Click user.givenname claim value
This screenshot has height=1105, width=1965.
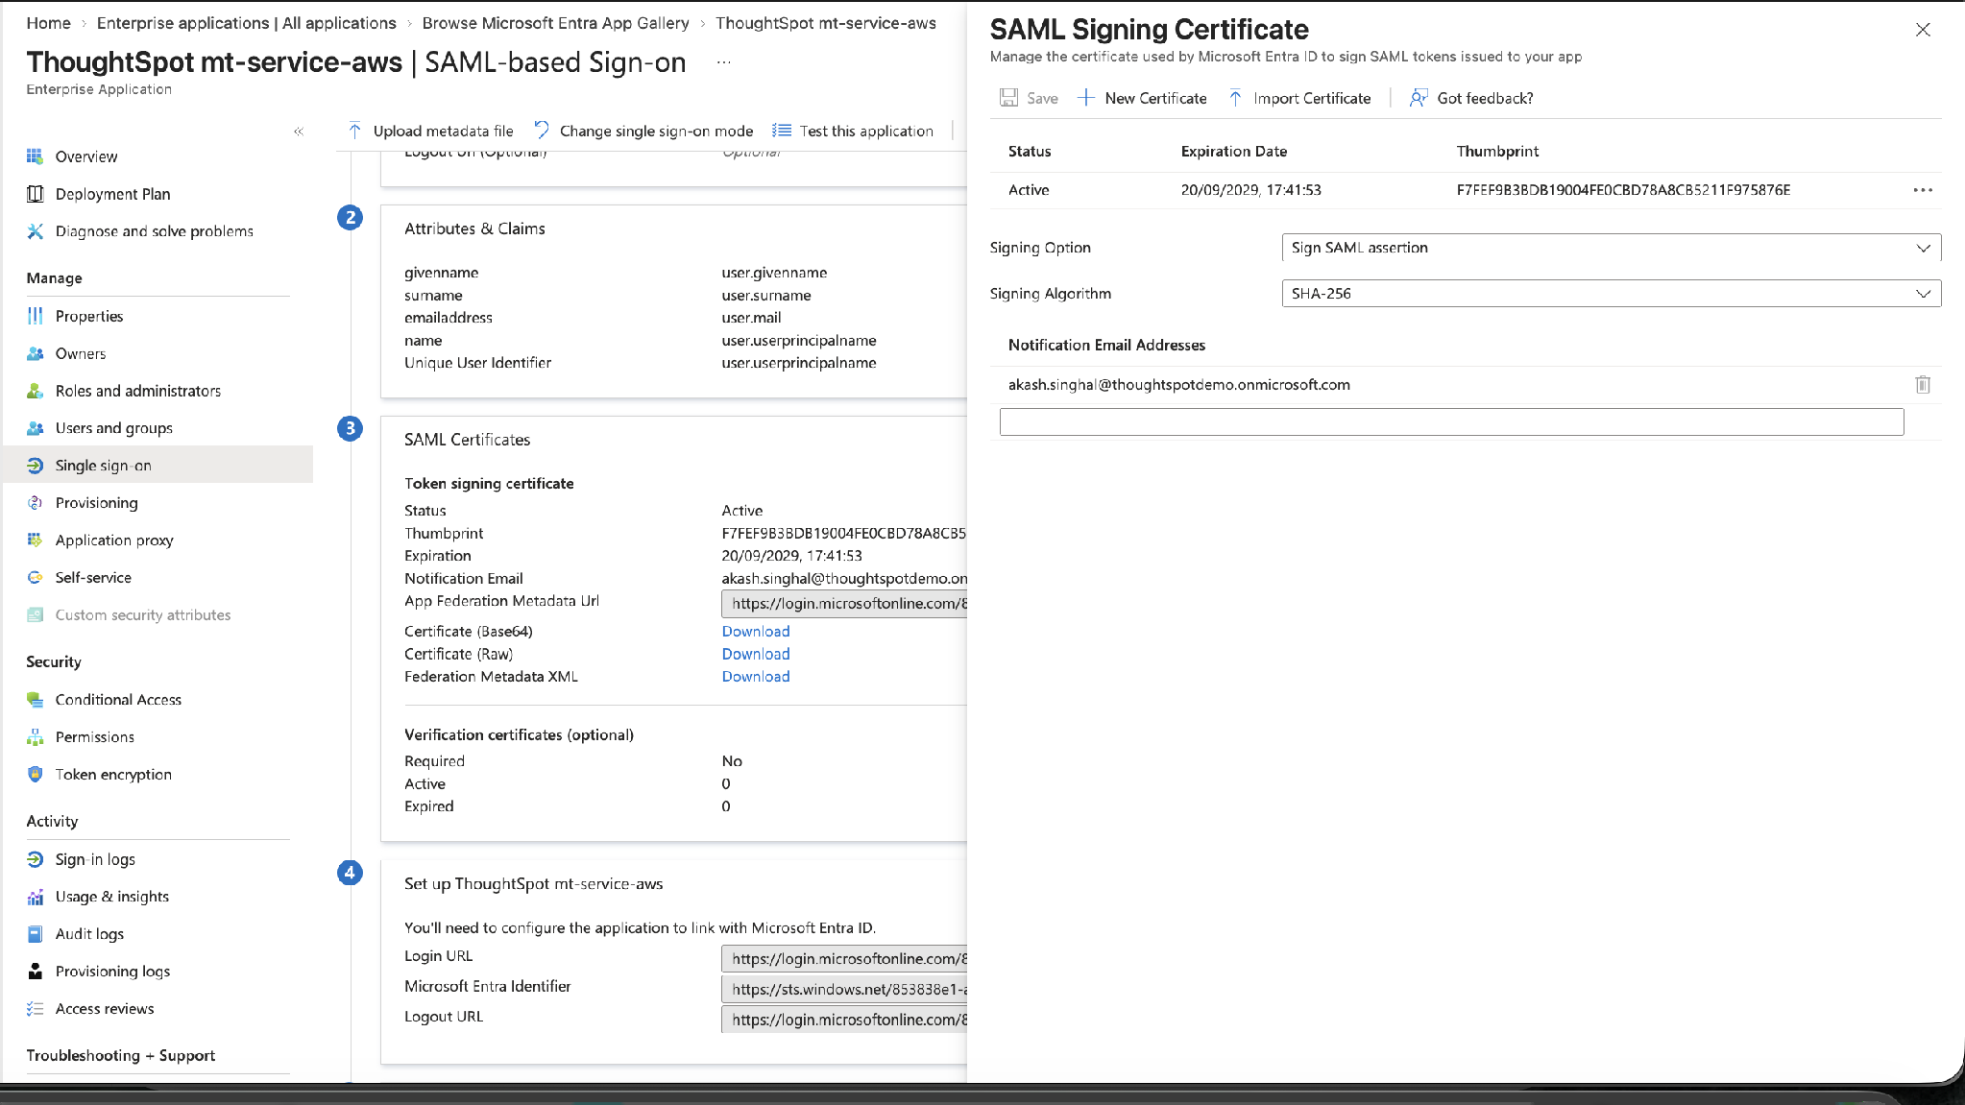click(x=774, y=273)
